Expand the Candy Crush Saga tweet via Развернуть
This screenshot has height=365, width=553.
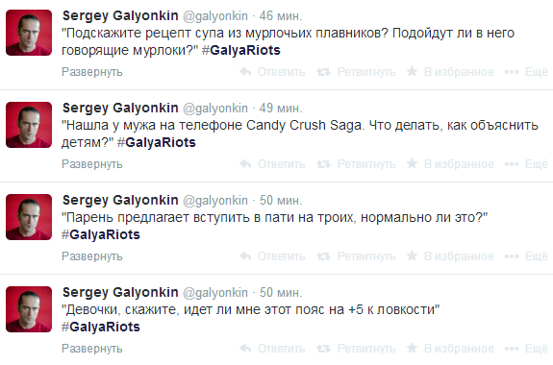click(92, 164)
